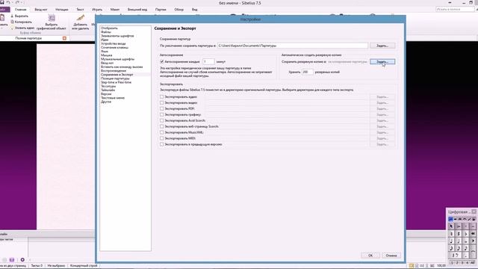Click the backup copies count field
Image resolution: width=478 pixels, height=269 pixels.
pos(307,72)
